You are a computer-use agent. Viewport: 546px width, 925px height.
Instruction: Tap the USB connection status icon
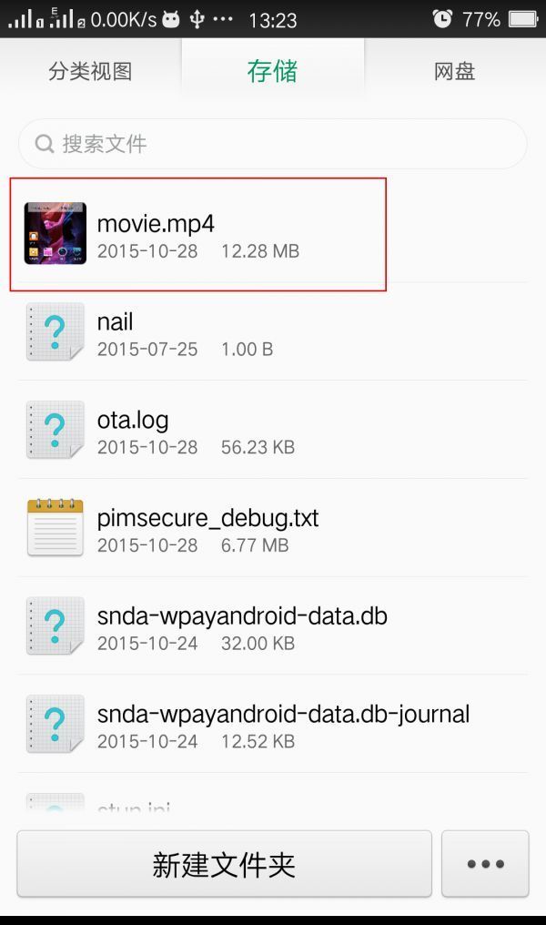197,19
